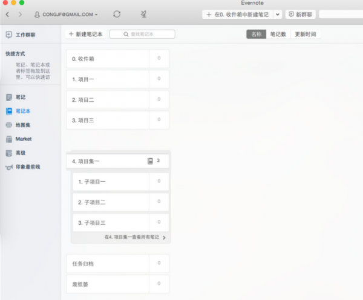The image size is (363, 300).
Task: Open dropdown arrow beside new note button
Action: tap(278, 13)
